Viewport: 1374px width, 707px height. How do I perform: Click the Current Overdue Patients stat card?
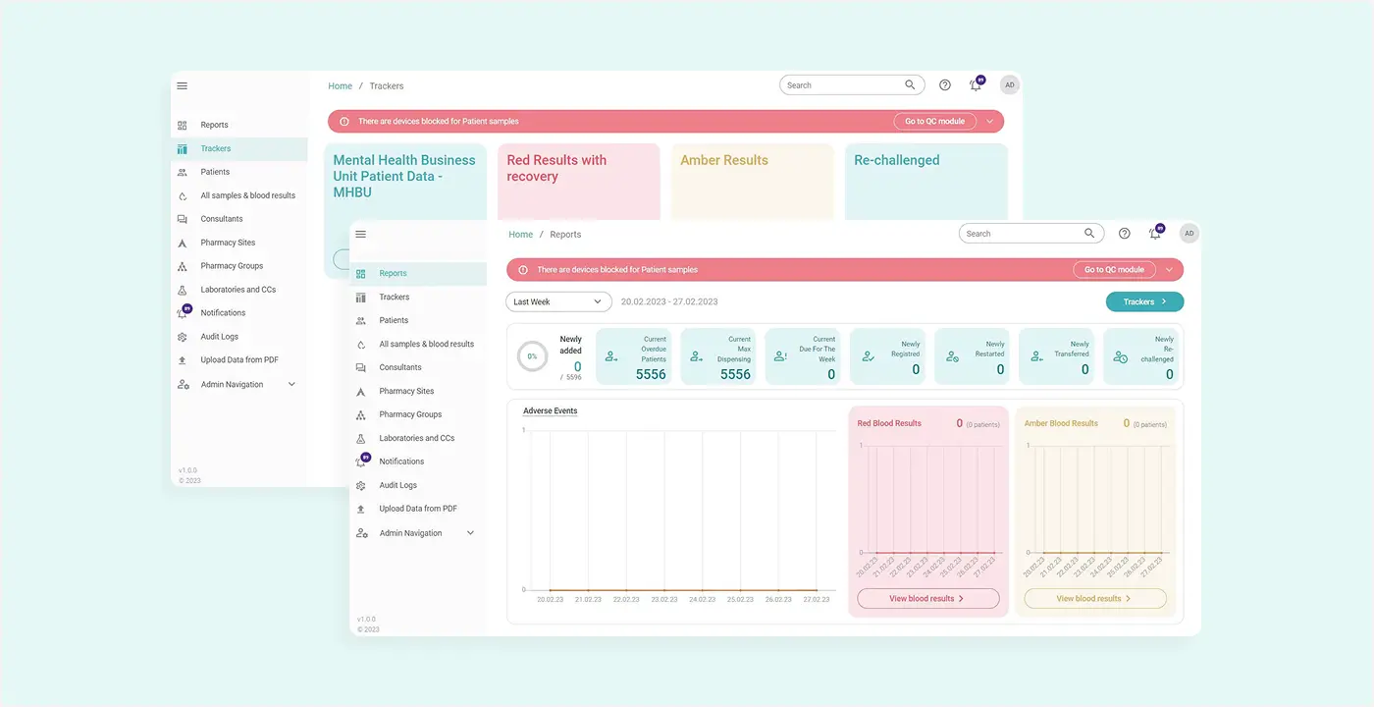point(634,356)
